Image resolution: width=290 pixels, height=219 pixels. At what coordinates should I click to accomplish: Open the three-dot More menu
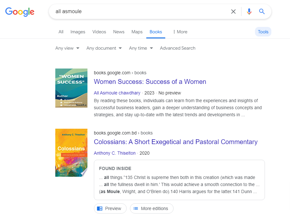(x=180, y=32)
